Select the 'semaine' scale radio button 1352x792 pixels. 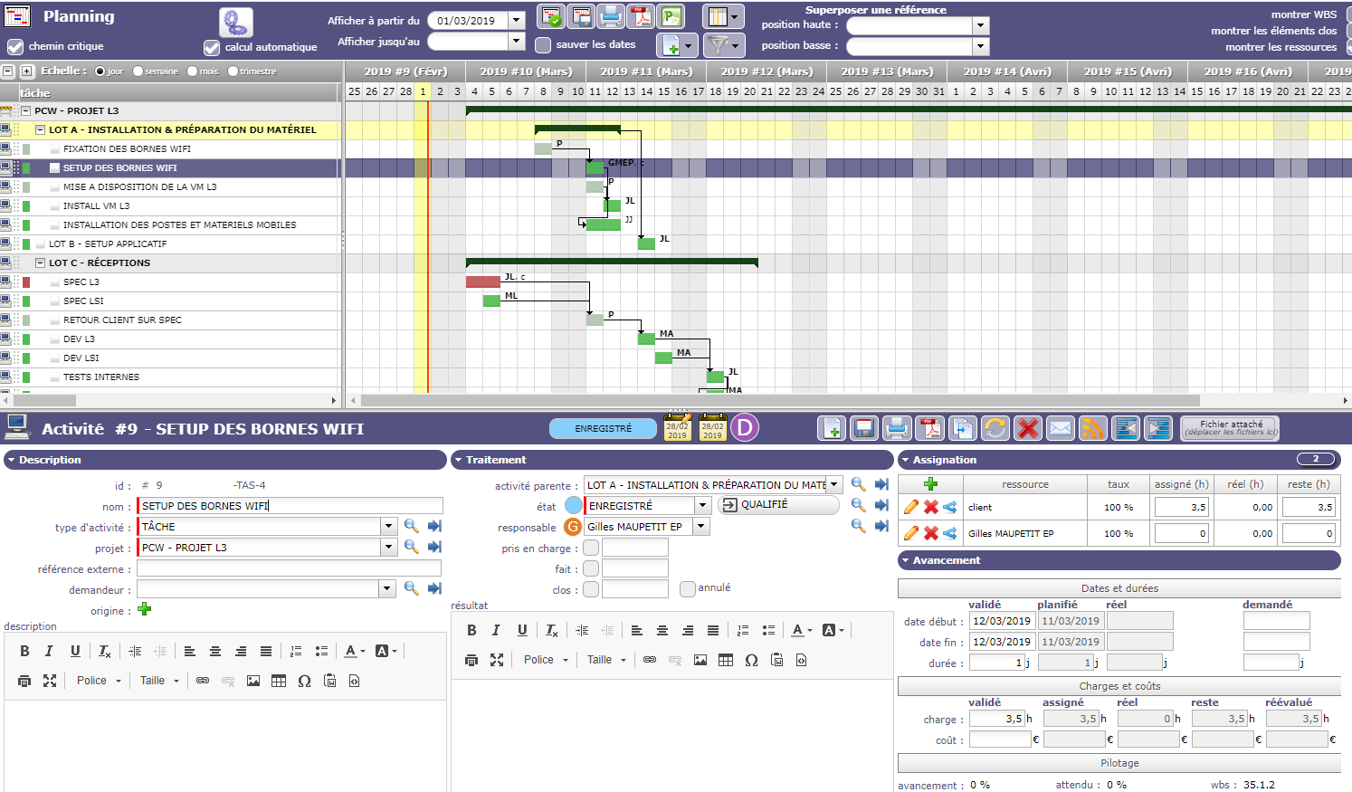(x=138, y=72)
